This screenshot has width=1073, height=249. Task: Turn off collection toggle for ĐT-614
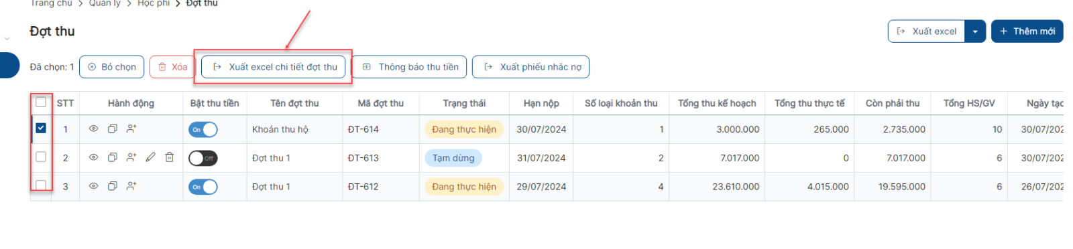click(x=203, y=129)
